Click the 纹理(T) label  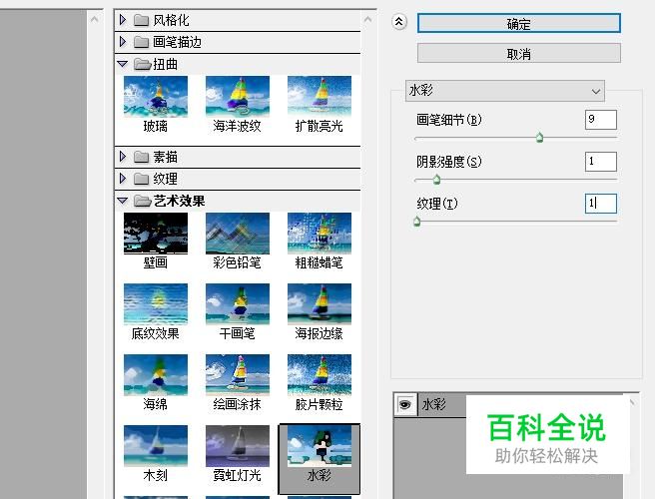(437, 204)
